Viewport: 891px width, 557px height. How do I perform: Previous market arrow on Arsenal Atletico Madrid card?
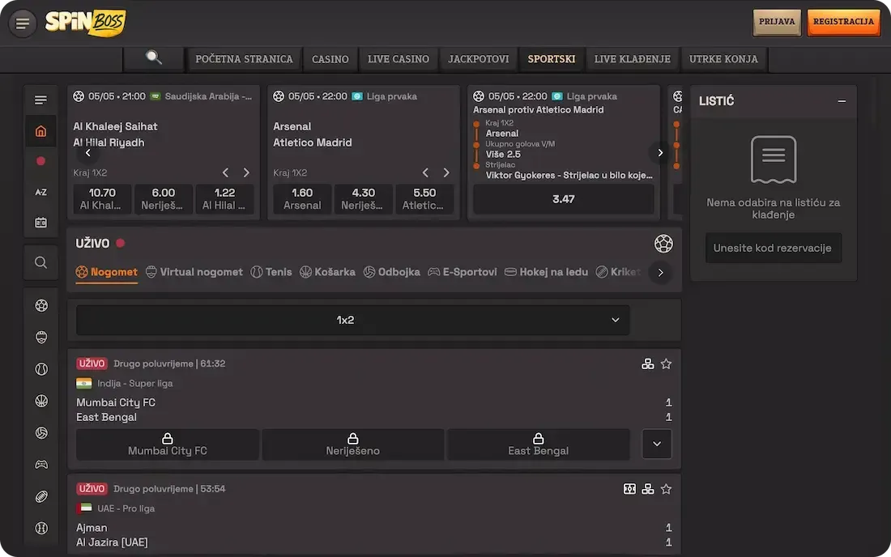425,172
